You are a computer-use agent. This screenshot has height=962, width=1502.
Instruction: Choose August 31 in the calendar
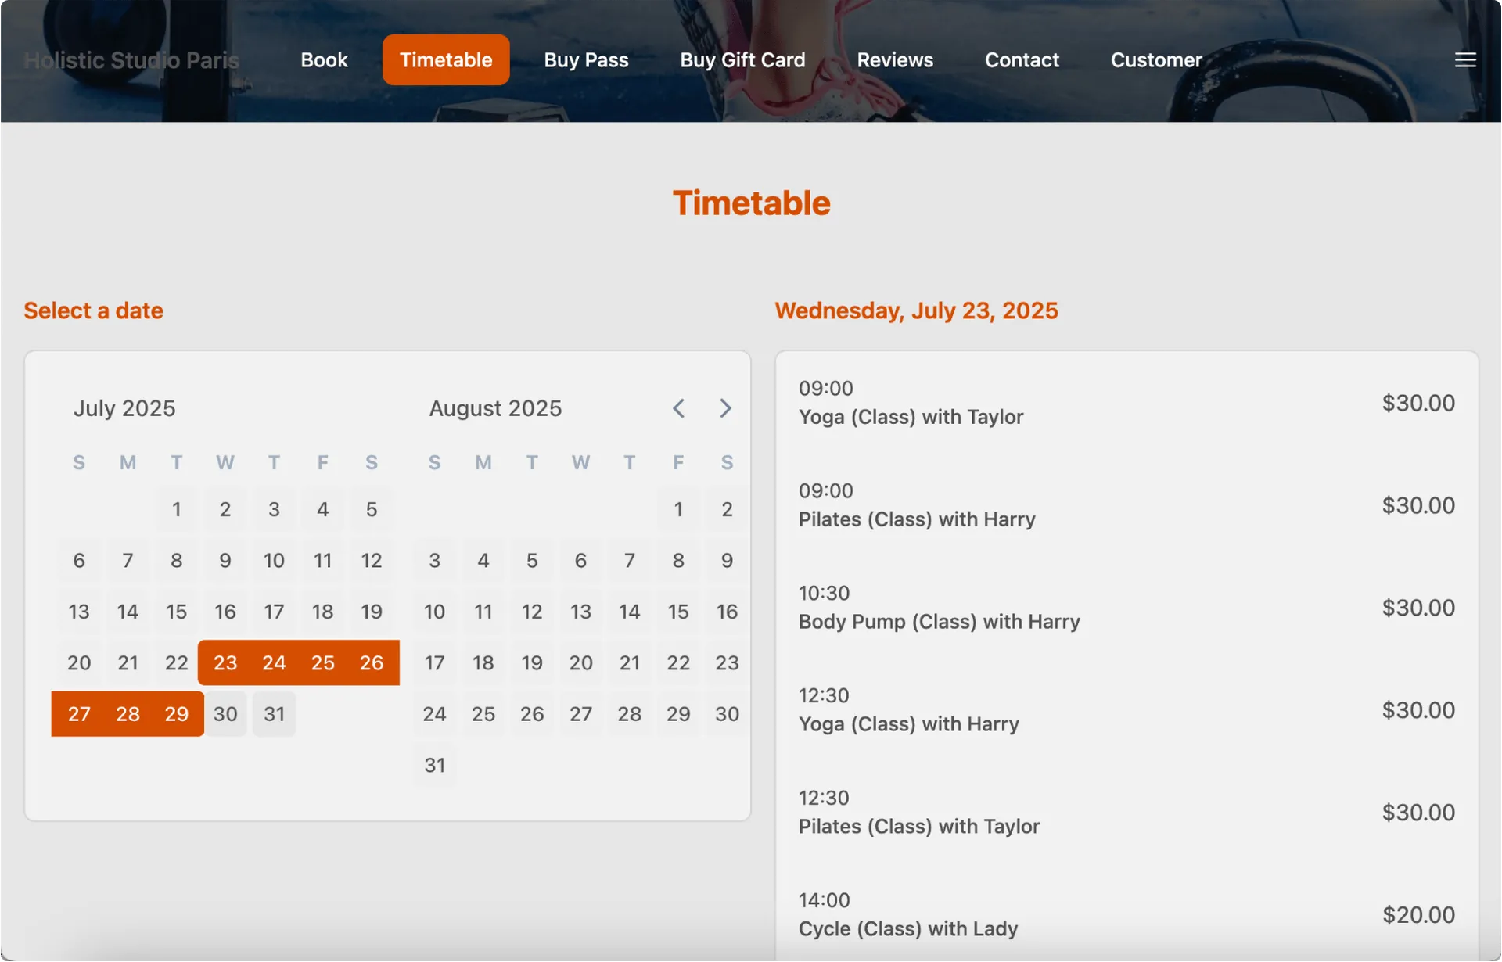click(434, 765)
